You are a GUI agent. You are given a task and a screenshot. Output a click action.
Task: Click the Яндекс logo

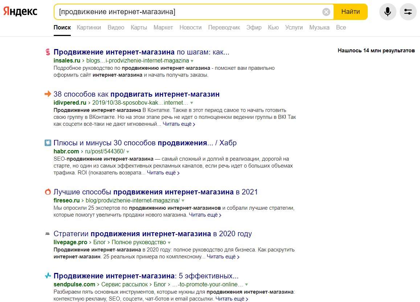point(20,11)
